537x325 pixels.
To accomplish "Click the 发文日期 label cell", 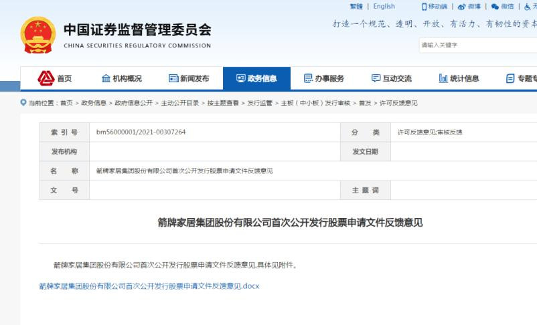I will tap(366, 152).
